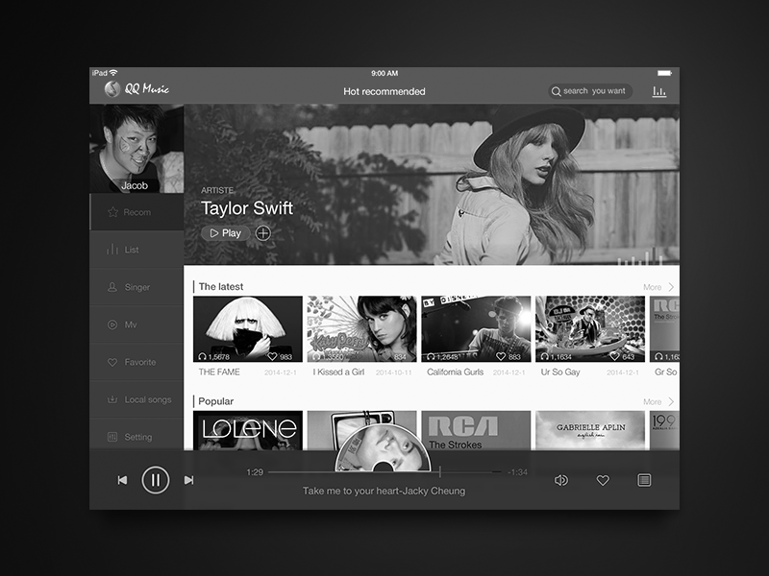Click the THE FAME title text

[219, 372]
